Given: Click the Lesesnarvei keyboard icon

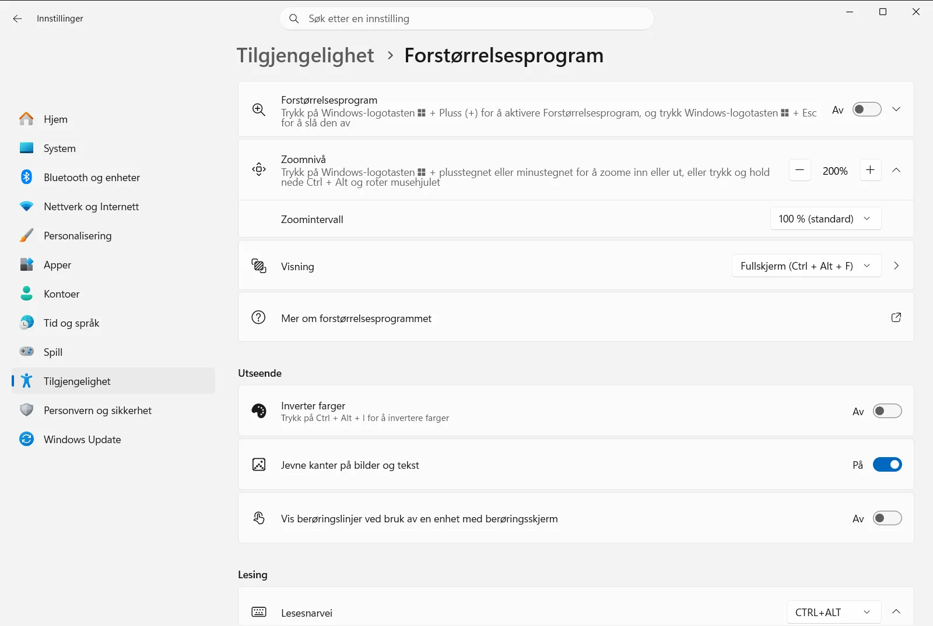Looking at the screenshot, I should (x=259, y=612).
